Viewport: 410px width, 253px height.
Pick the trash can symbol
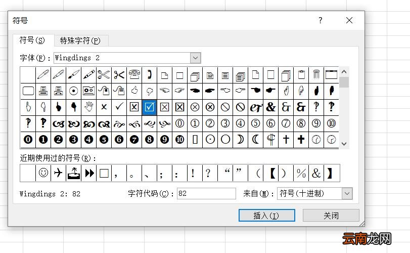click(x=316, y=75)
